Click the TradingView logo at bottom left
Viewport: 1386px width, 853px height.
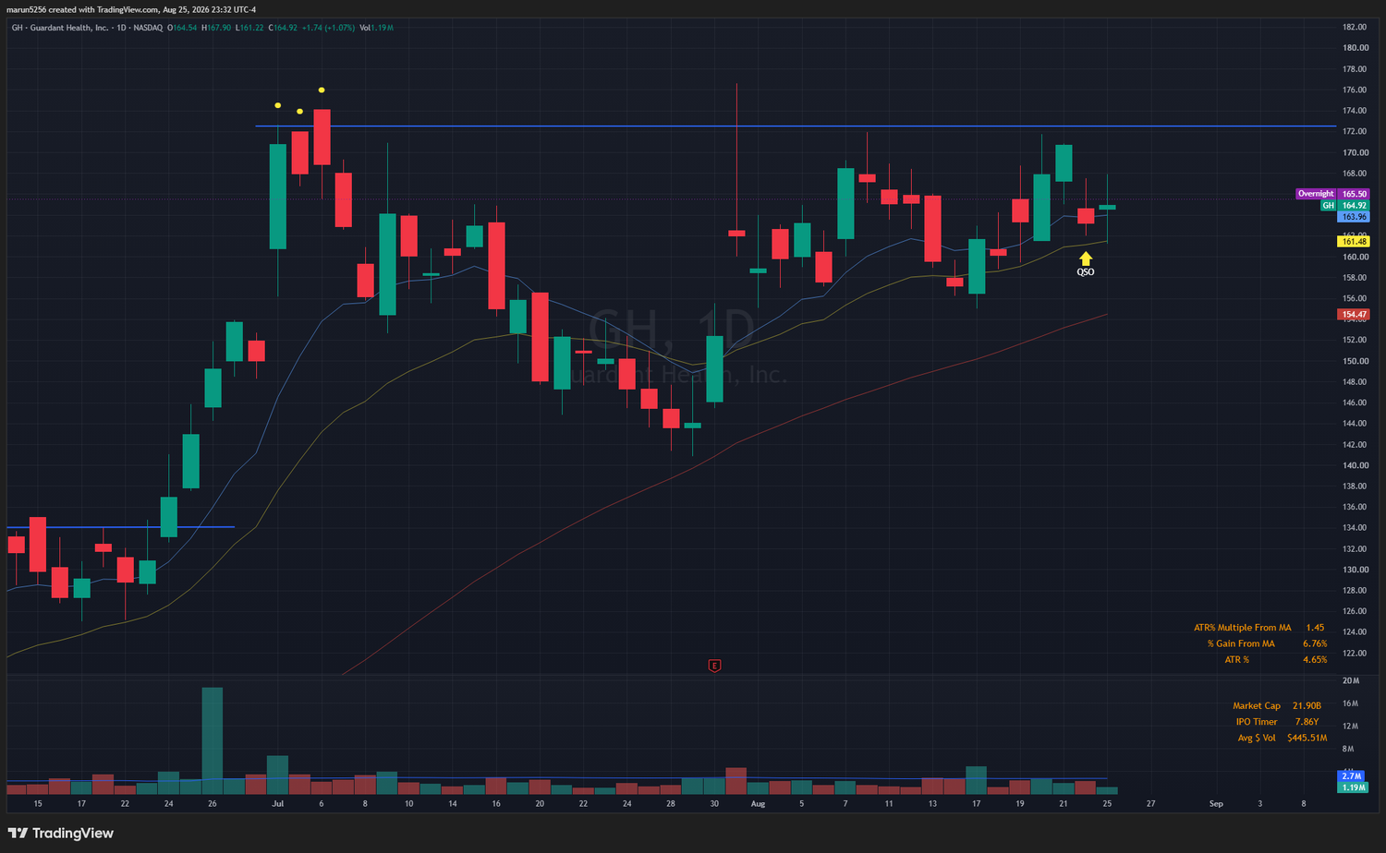click(60, 833)
